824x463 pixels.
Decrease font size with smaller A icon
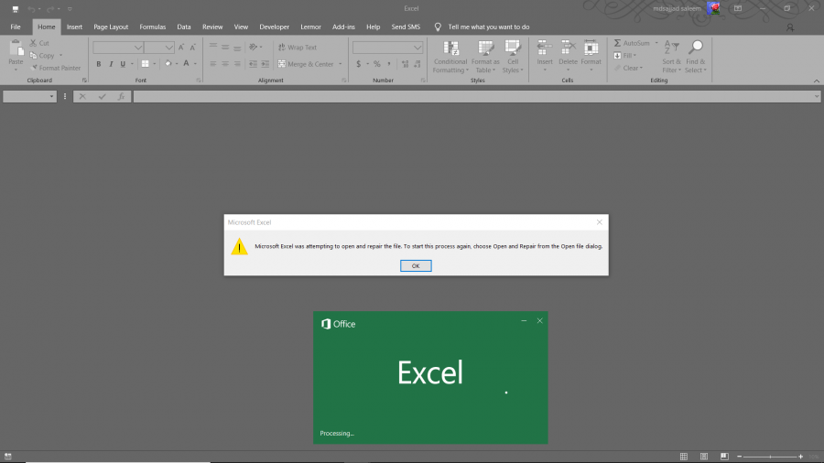click(x=193, y=48)
